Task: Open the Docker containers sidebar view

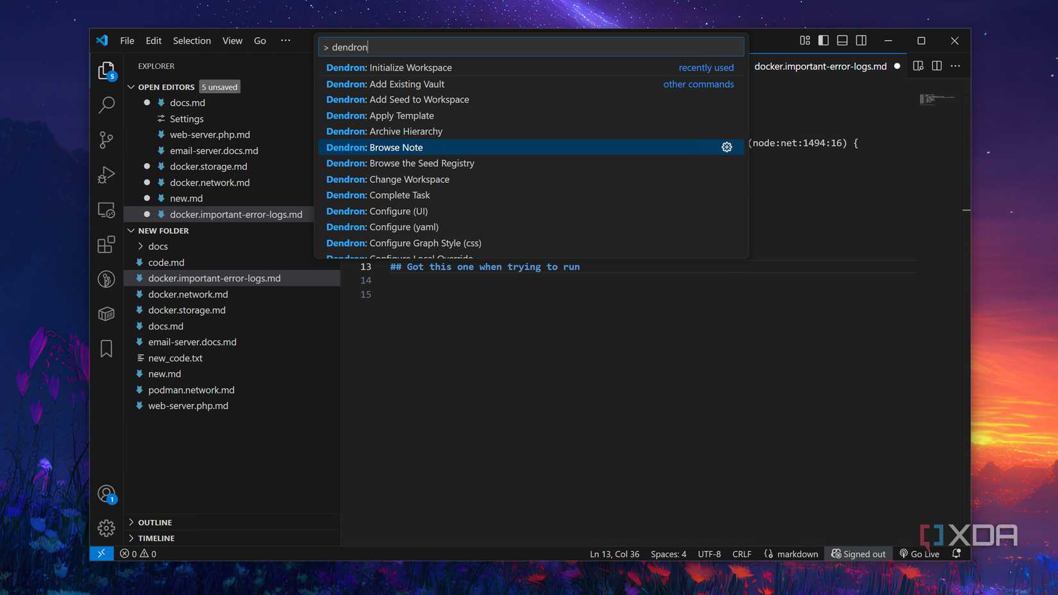Action: point(106,314)
